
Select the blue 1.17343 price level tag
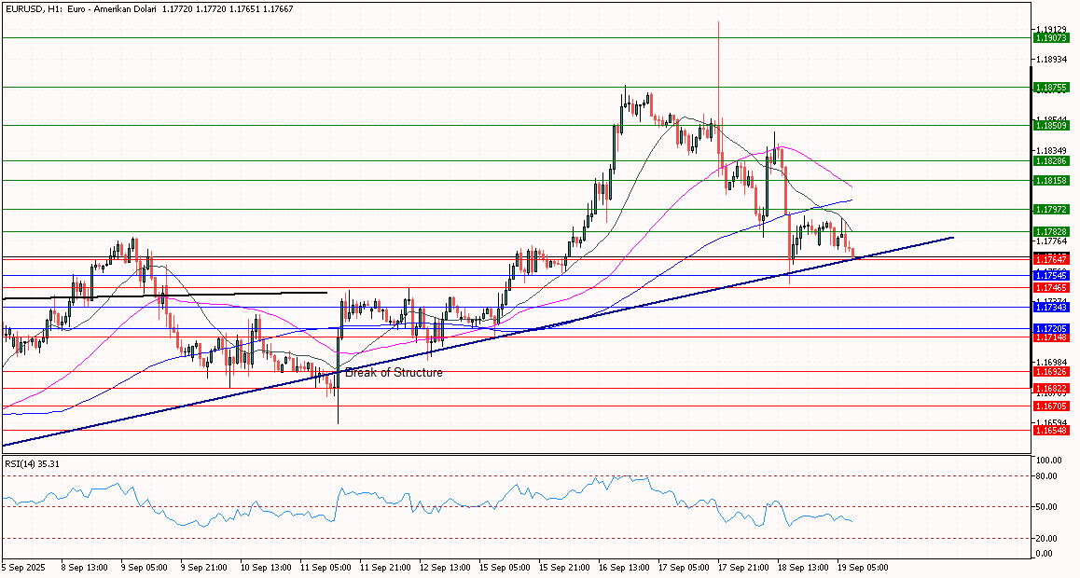[x=1051, y=308]
